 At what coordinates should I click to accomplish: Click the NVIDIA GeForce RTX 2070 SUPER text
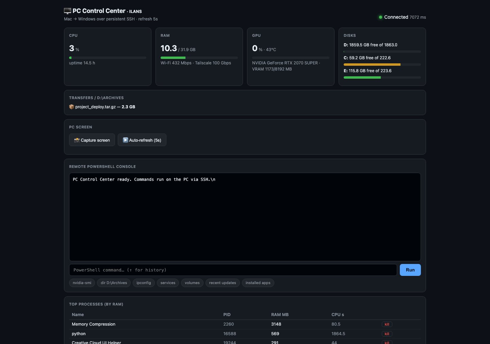click(x=285, y=63)
